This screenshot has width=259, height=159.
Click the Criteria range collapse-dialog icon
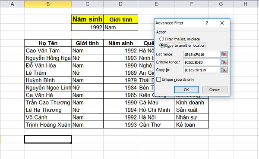[x=224, y=62]
